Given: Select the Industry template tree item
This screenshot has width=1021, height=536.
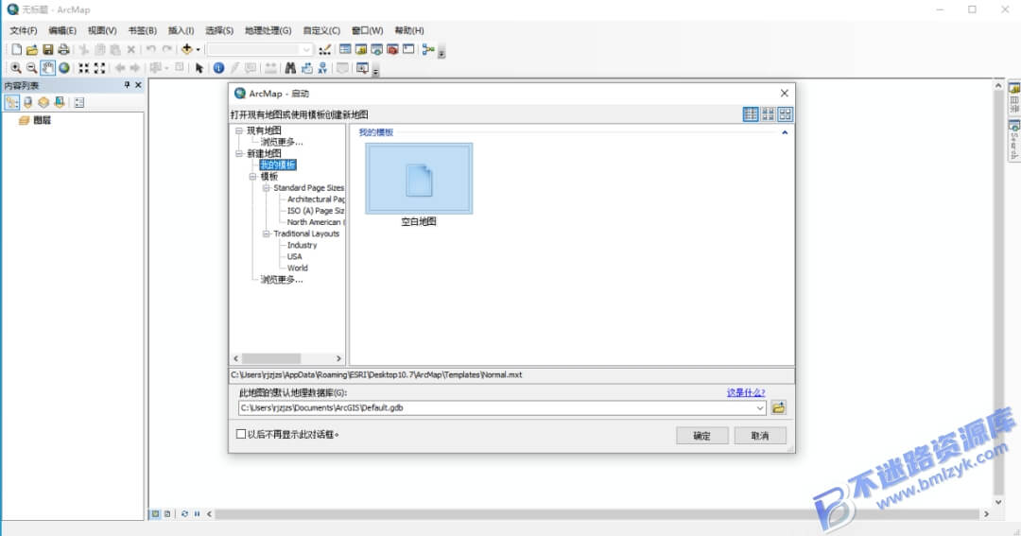Looking at the screenshot, I should click(303, 245).
